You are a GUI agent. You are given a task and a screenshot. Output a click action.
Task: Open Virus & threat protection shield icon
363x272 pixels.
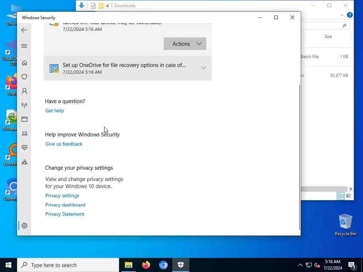pos(24,77)
